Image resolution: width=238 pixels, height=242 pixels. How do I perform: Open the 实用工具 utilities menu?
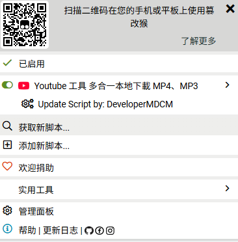[x=119, y=189]
